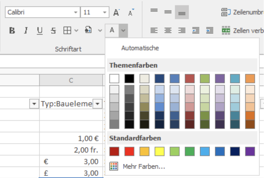Click the Zellen verbinden merge icon
This screenshot has height=178, width=264.
(x=226, y=30)
